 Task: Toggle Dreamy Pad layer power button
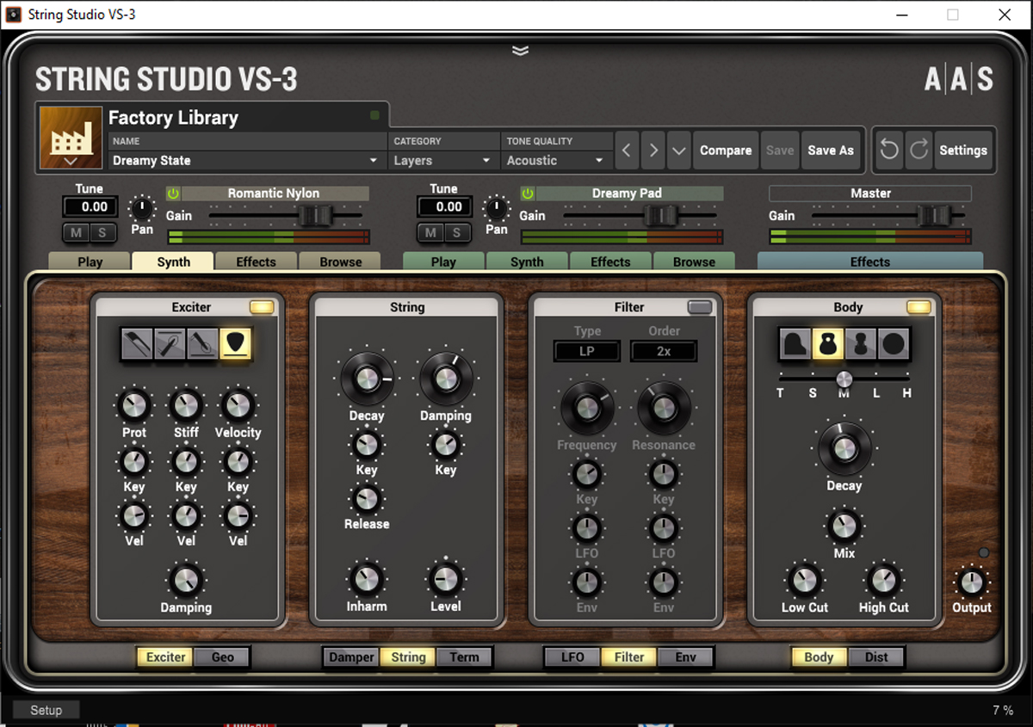point(527,194)
